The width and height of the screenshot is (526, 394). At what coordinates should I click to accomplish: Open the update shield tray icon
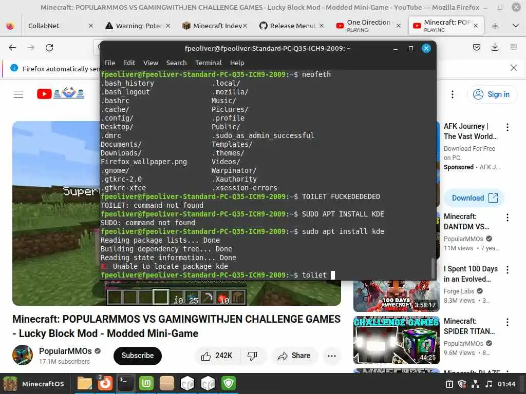462,384
